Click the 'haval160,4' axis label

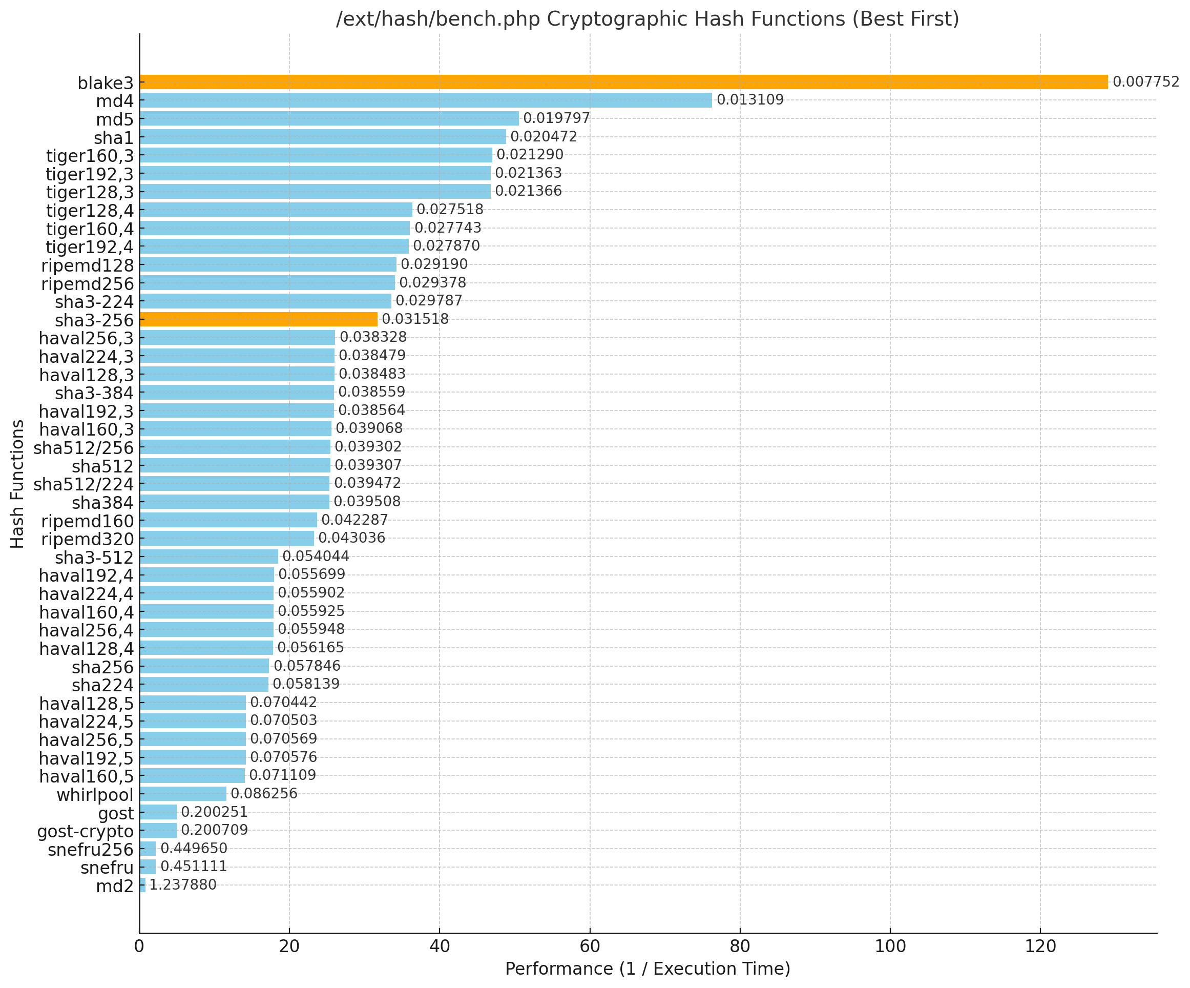(x=86, y=612)
